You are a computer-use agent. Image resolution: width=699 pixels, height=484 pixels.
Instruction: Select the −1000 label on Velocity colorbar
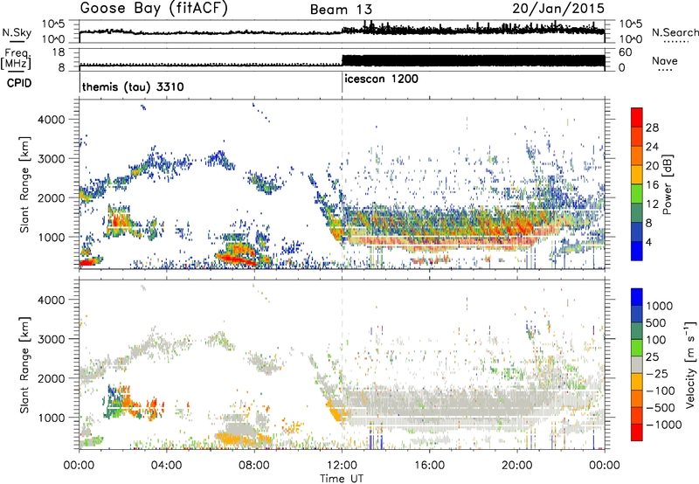coord(663,425)
